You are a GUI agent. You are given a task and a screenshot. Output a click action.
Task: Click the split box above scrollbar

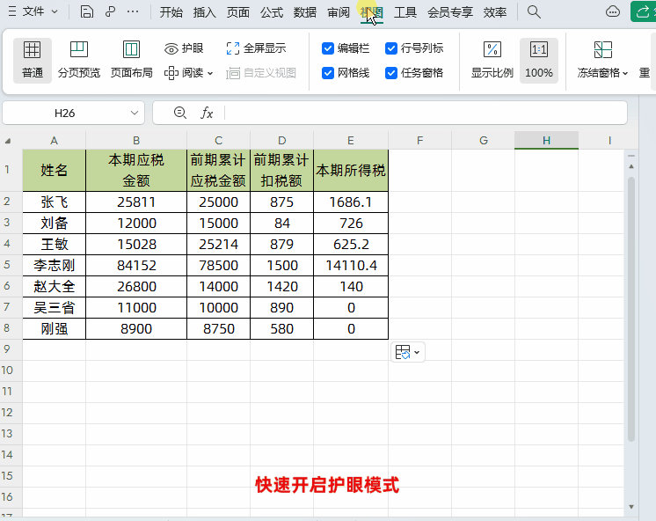click(631, 156)
